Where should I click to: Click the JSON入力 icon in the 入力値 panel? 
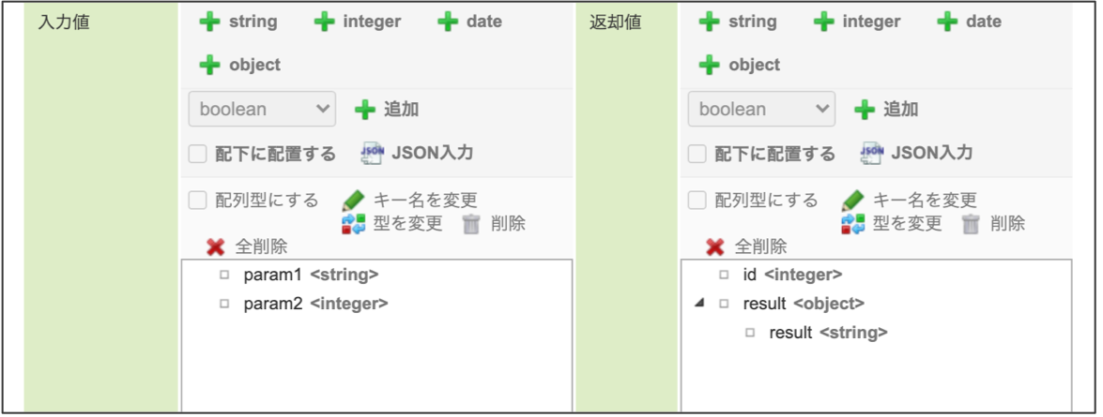[x=373, y=154]
